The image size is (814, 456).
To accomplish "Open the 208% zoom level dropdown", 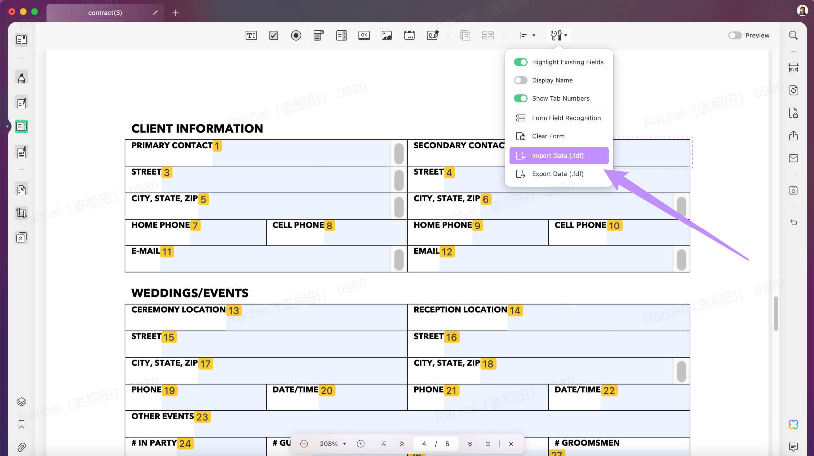I will 333,444.
